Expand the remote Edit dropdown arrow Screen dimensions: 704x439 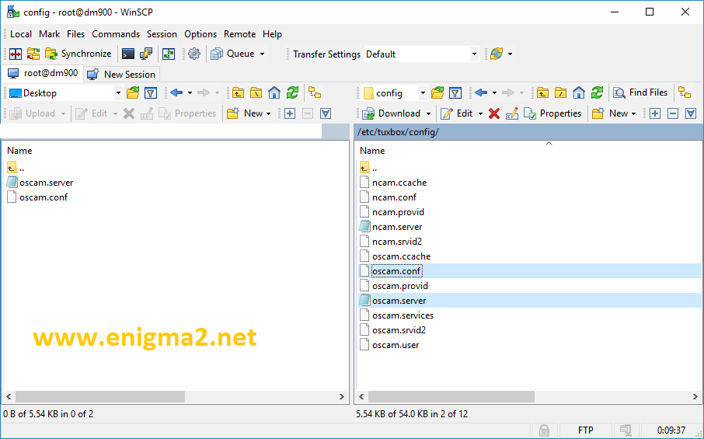tap(480, 113)
